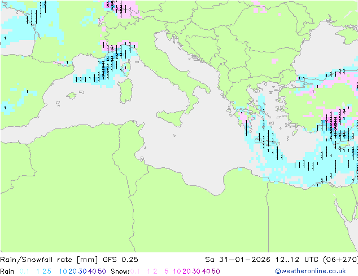Select the Snow legend 0.1 value
This screenshot has width=358, height=276.
135,271
